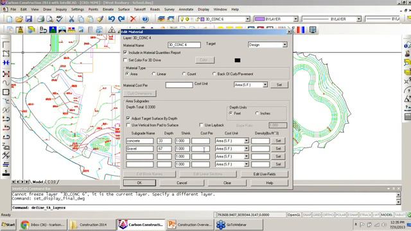Set depth units to Feet

click(x=231, y=114)
